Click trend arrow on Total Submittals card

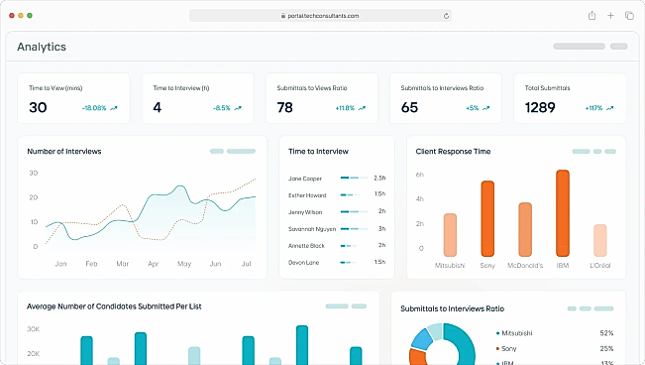point(610,108)
